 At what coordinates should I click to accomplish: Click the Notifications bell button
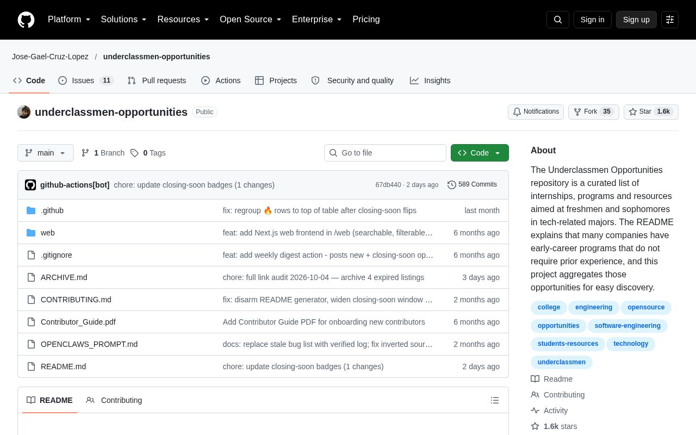tap(536, 111)
